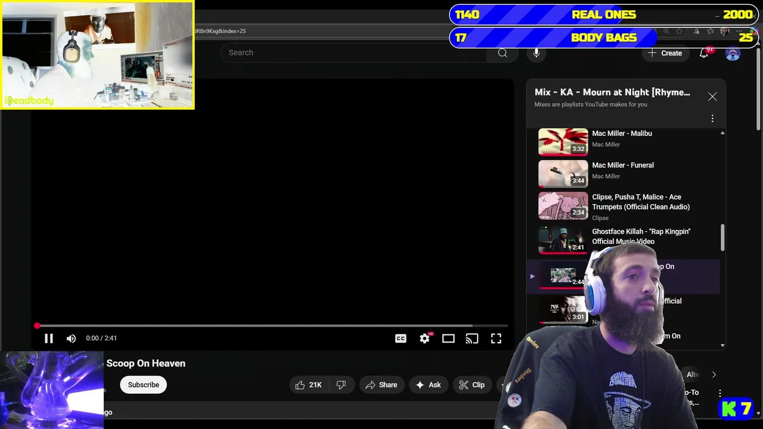Click the Scoop On Heaven video title
The width and height of the screenshot is (763, 429).
146,363
